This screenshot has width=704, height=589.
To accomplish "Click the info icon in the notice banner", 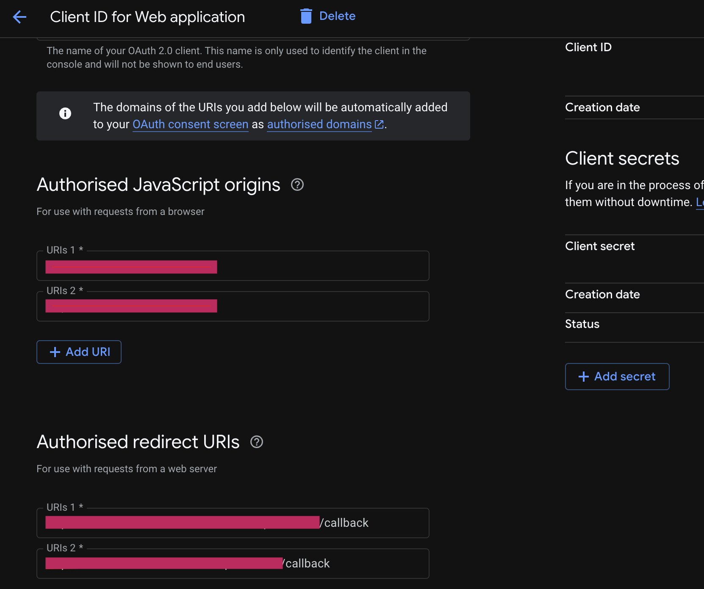I will pos(65,113).
